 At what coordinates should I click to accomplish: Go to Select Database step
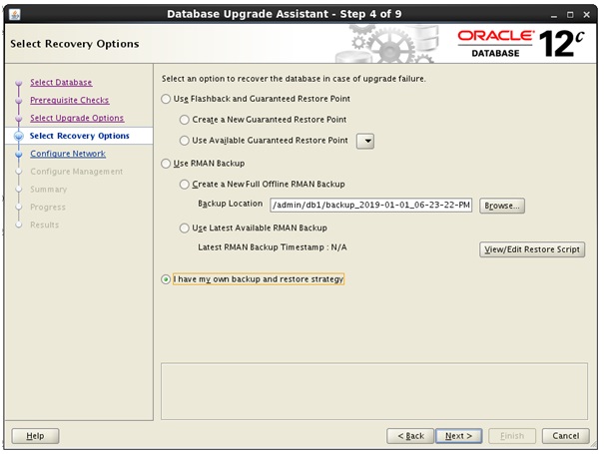tap(61, 83)
